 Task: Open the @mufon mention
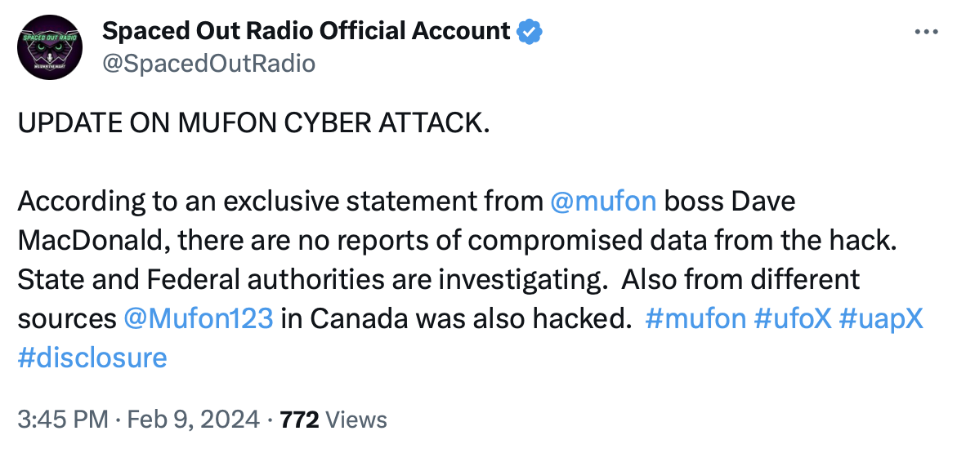tap(603, 201)
